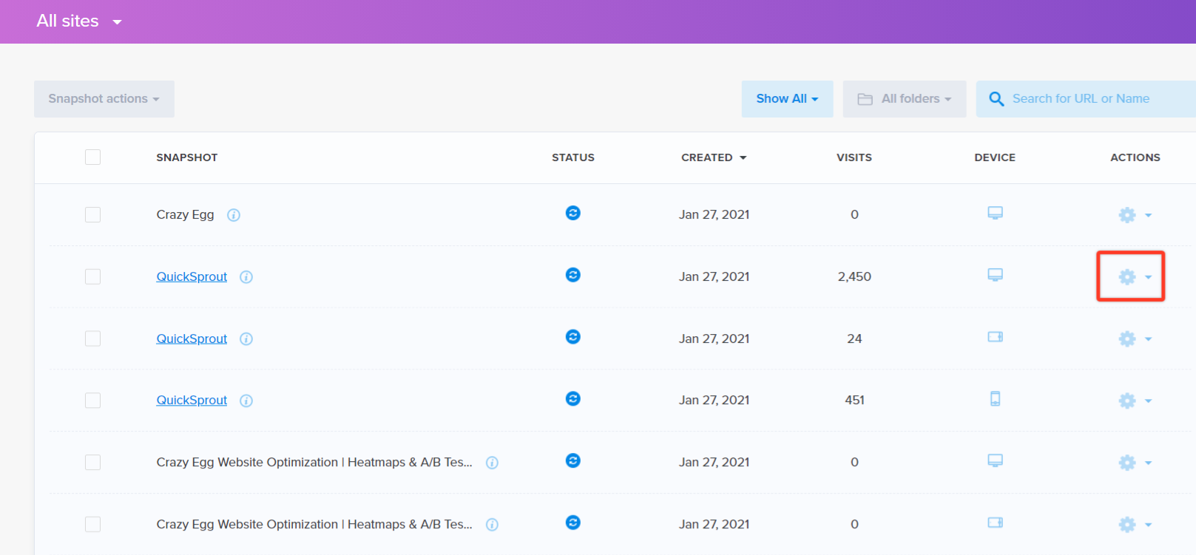
Task: Open the gear actions for Crazy Egg snapshot
Action: (x=1135, y=215)
